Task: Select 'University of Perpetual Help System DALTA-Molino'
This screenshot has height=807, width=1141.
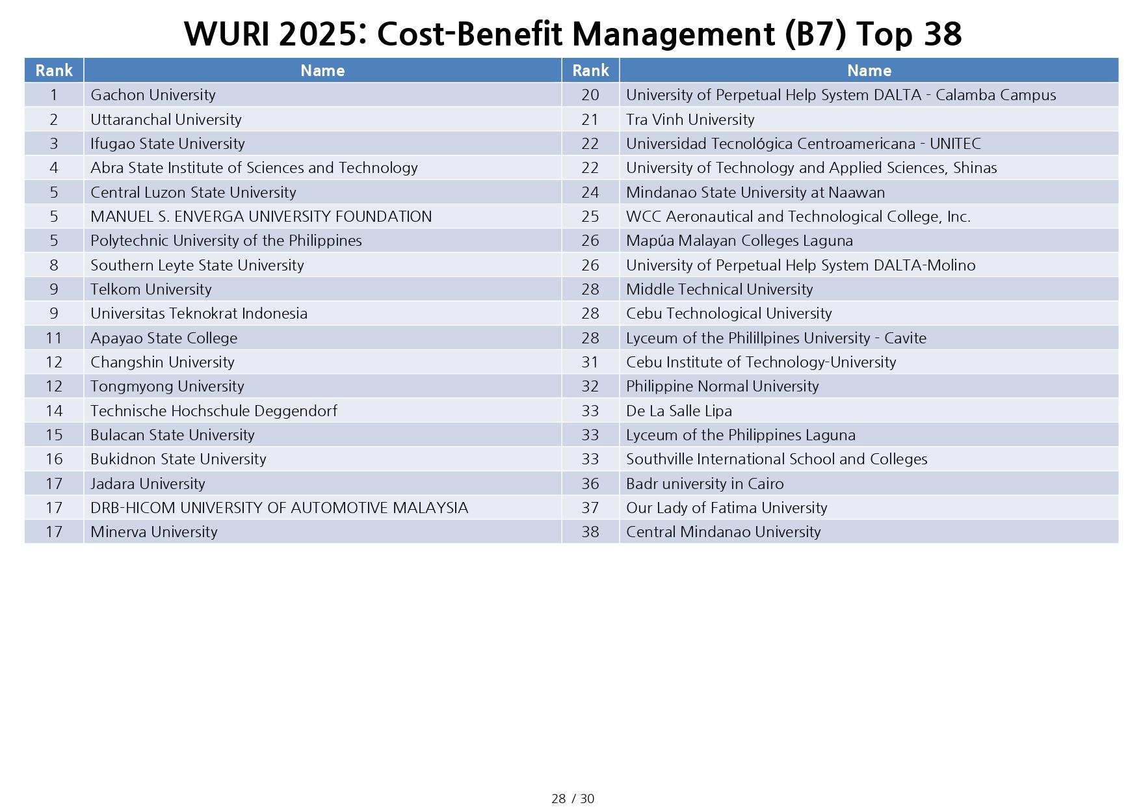Action: point(800,265)
